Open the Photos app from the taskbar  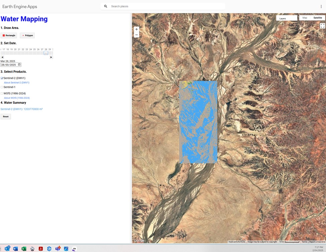[x=66, y=249]
